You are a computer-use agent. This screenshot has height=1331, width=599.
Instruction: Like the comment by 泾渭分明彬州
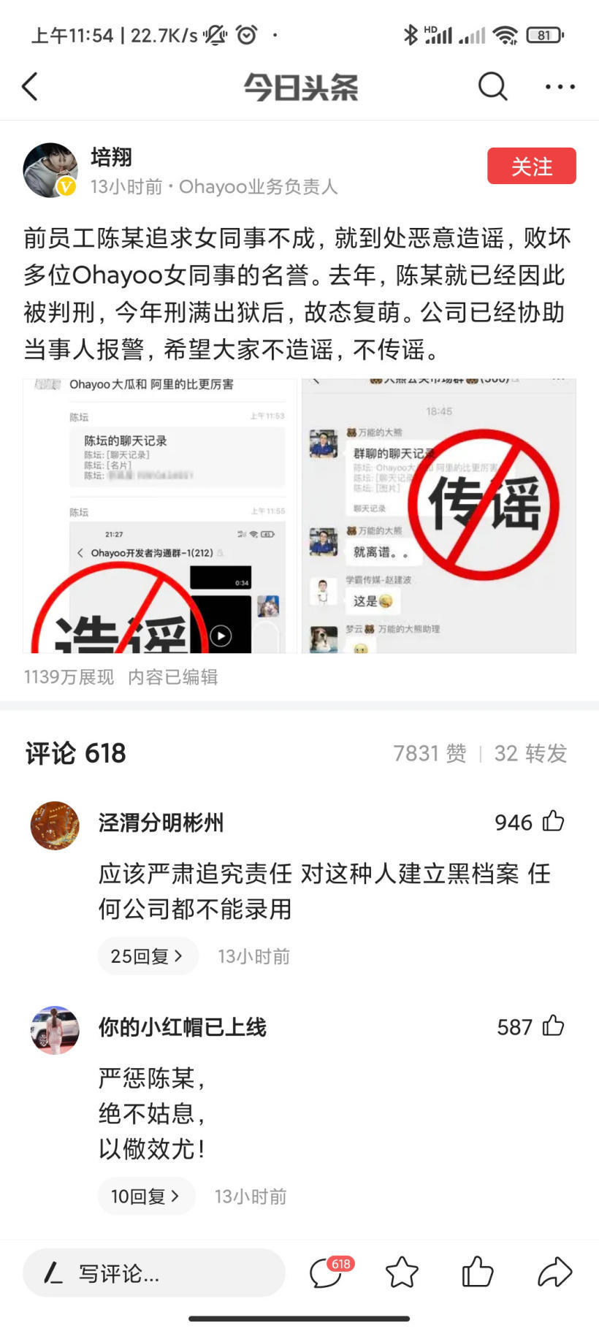click(x=553, y=821)
